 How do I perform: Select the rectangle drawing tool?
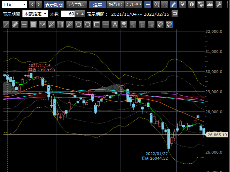[x=97, y=24]
